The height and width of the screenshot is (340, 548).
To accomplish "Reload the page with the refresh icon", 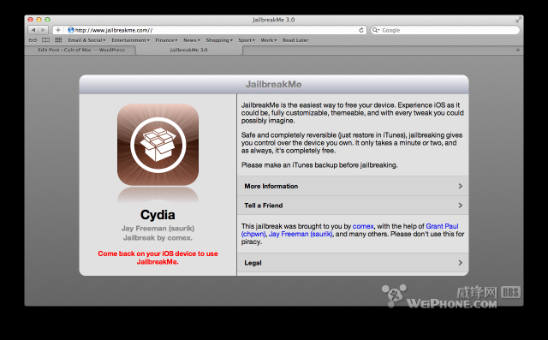I will tap(361, 30).
